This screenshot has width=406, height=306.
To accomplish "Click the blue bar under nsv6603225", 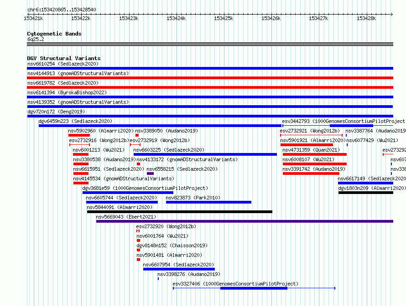I will click(x=205, y=154).
